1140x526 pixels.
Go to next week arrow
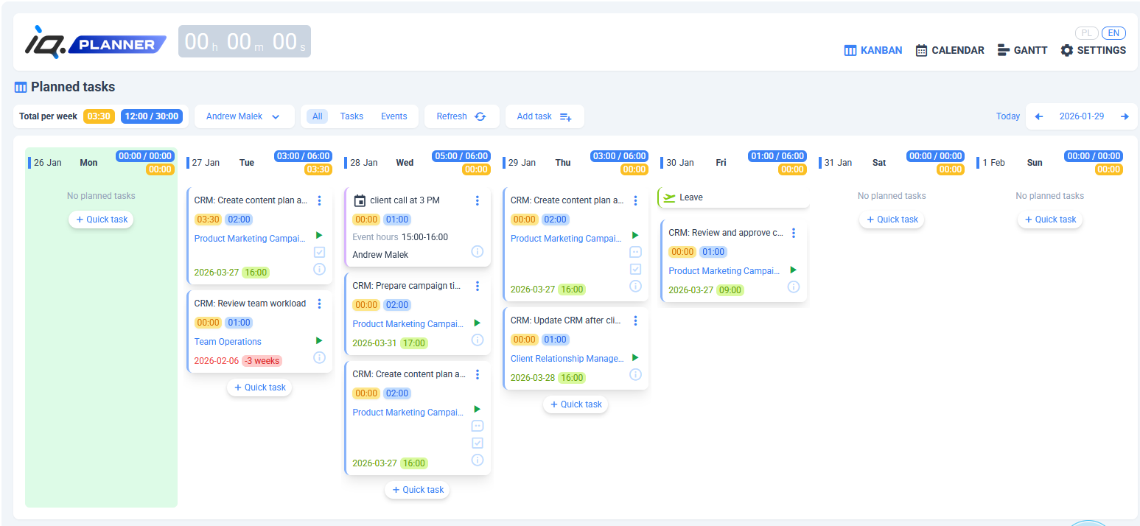(1125, 116)
